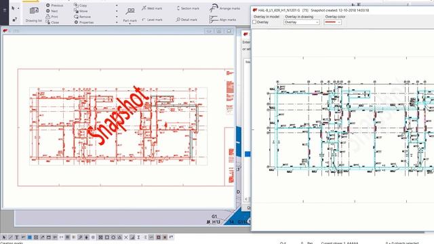Click the Part mark tool icon
The image size is (434, 244).
(130, 12)
